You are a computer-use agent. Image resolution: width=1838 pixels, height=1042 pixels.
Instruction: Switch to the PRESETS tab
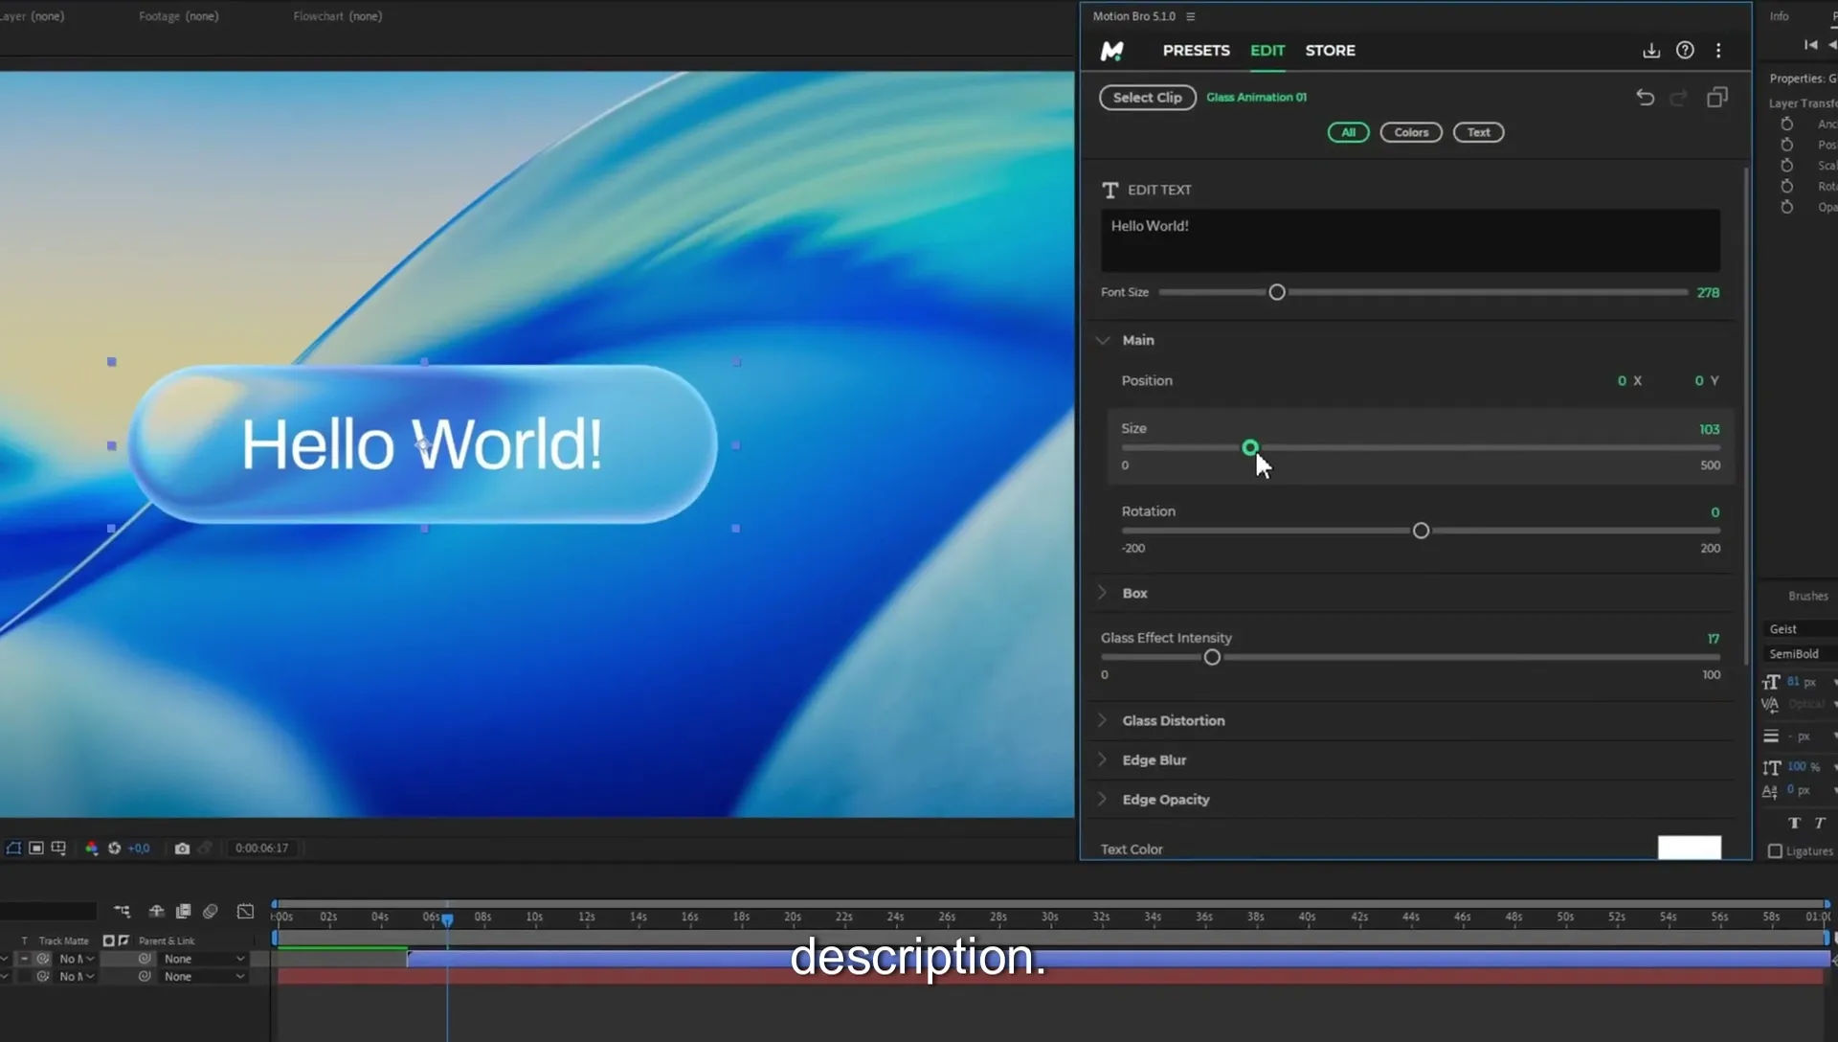point(1196,51)
